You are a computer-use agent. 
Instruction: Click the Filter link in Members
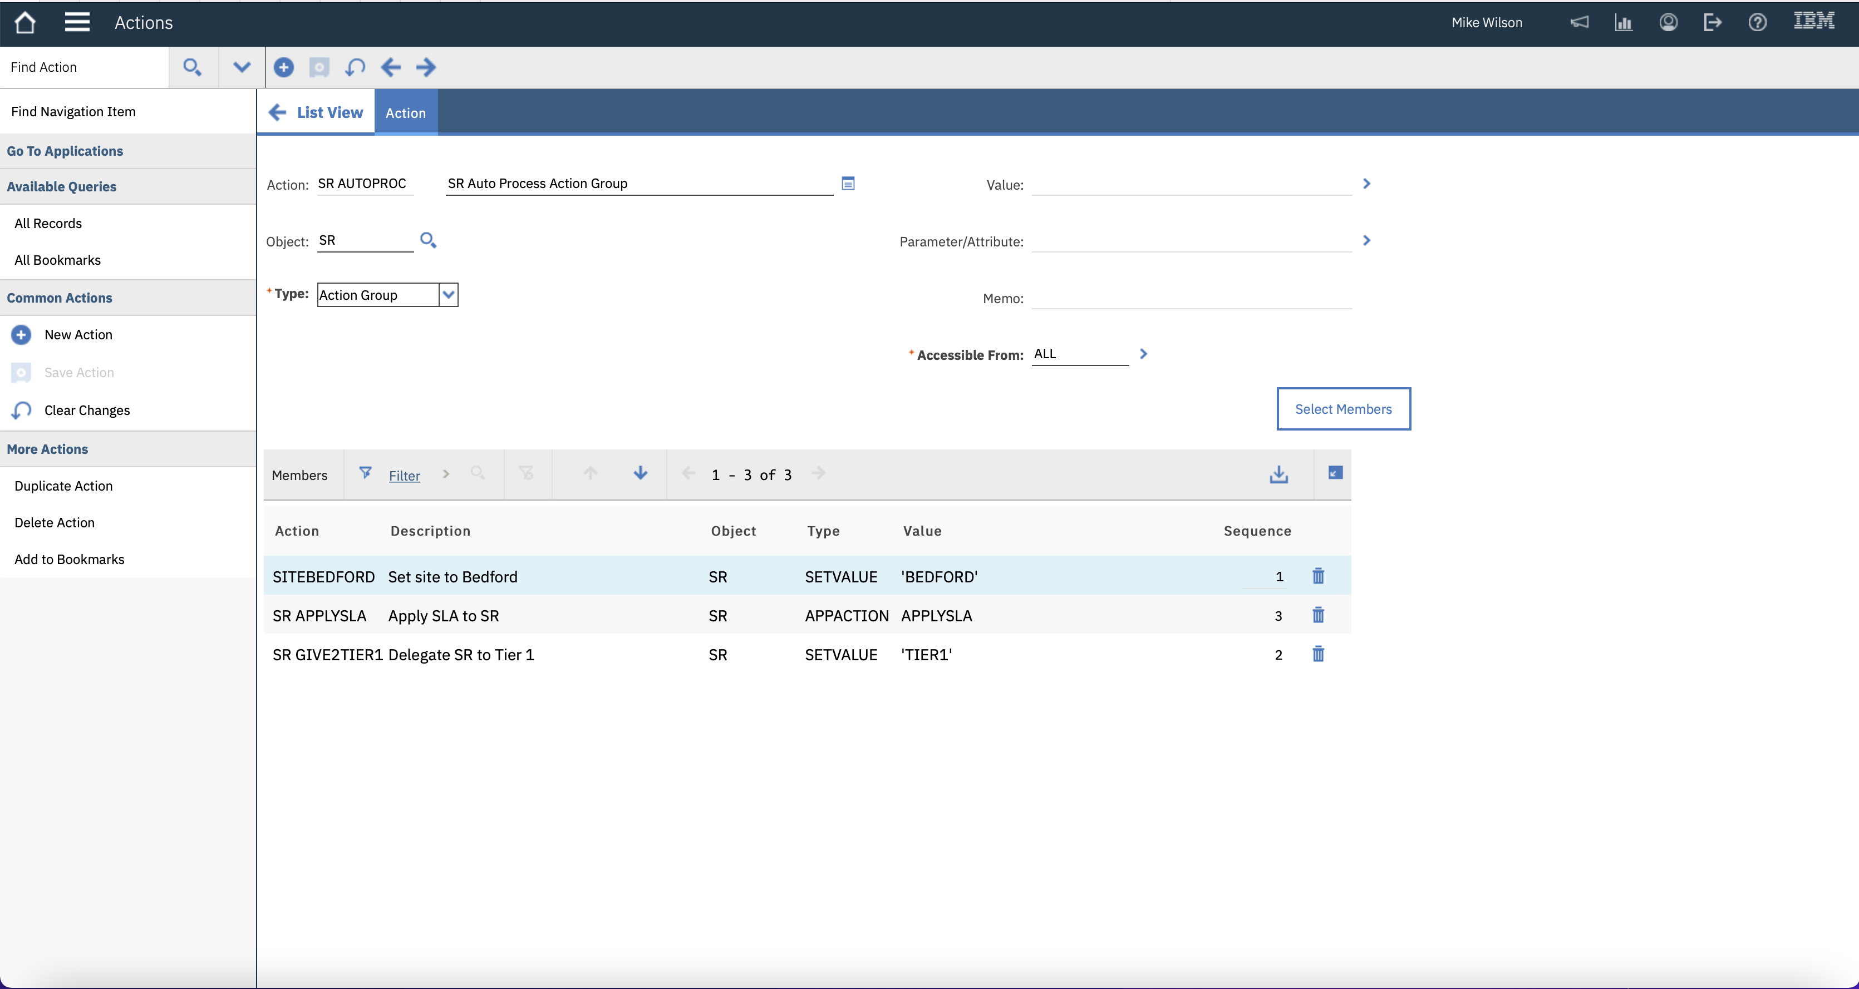(404, 476)
